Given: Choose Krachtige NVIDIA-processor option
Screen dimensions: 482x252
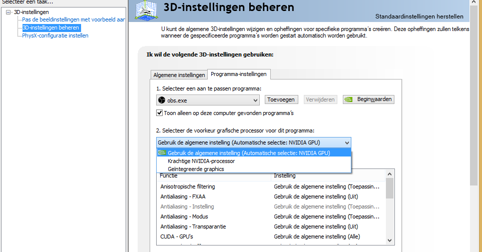Looking at the screenshot, I should (254, 161).
